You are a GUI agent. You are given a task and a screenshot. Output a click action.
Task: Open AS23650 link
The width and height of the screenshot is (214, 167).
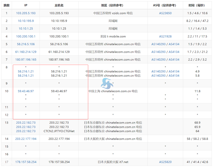click(x=165, y=13)
